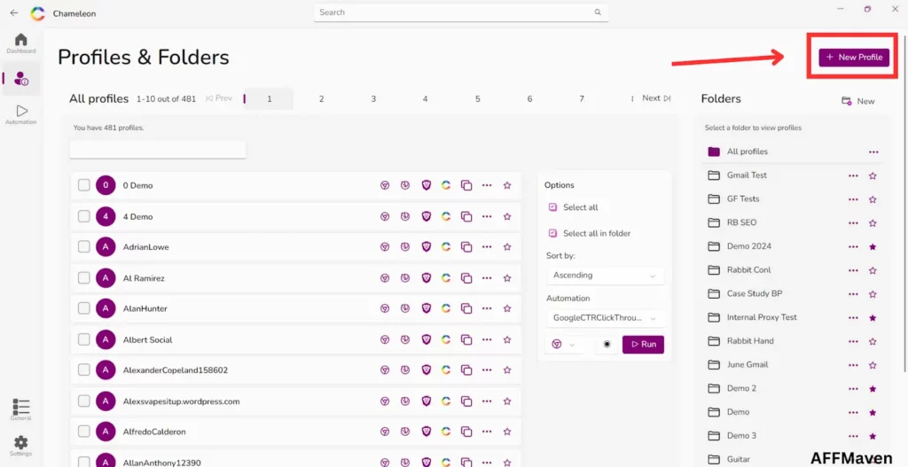Click Next page button
Viewport: 908px width, 467px height.
(656, 98)
